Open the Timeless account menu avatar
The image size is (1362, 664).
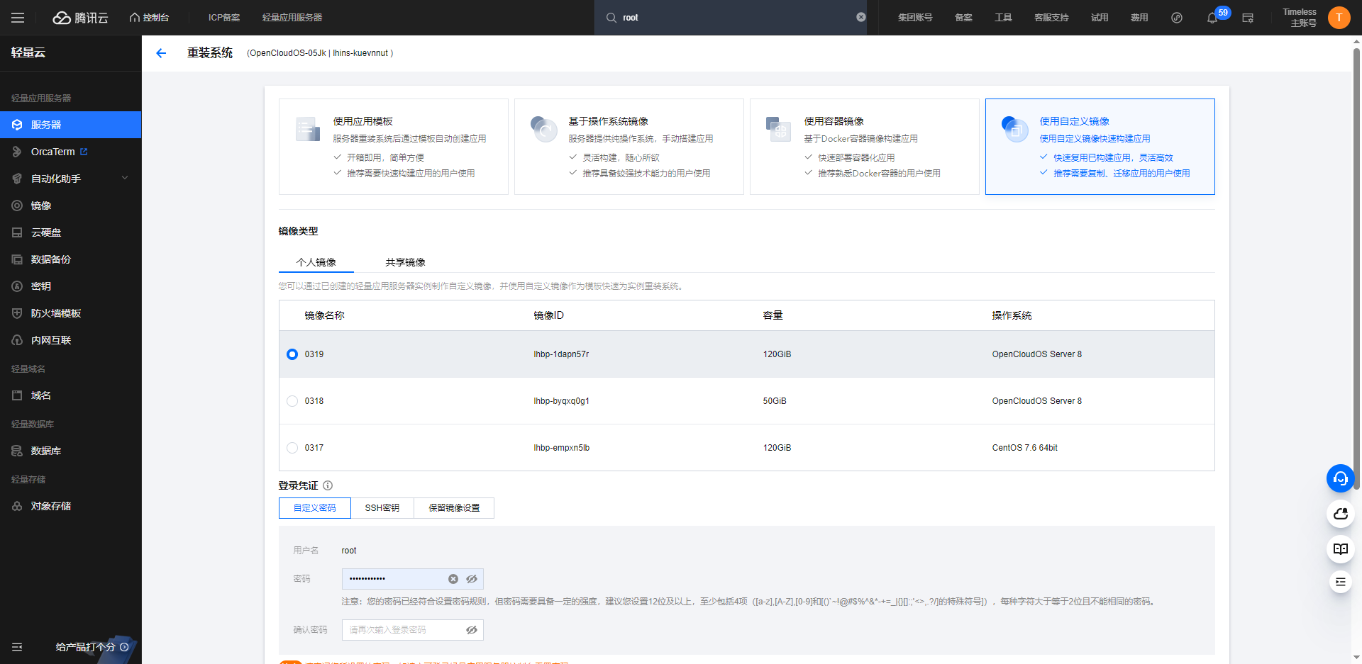point(1339,18)
